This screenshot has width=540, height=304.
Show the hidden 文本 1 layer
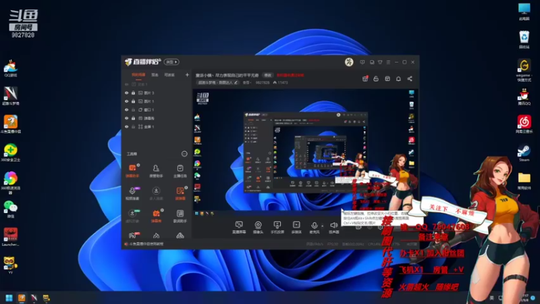pos(126,84)
